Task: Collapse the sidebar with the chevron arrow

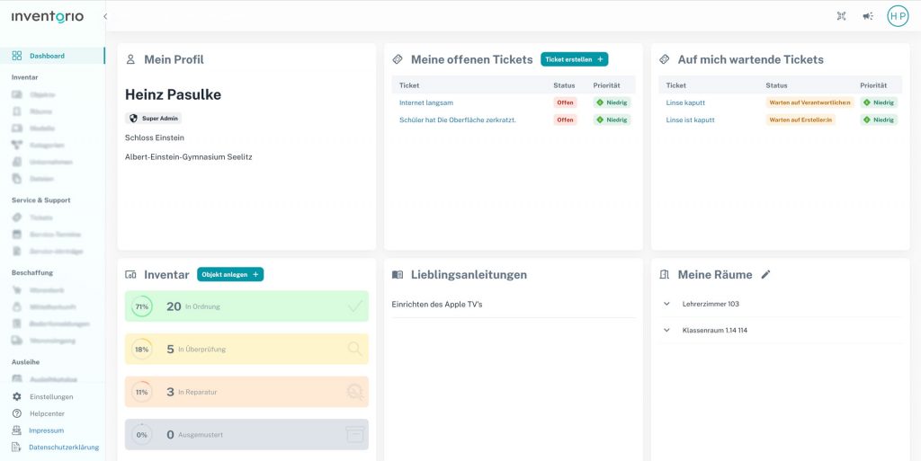Action: pos(105,16)
